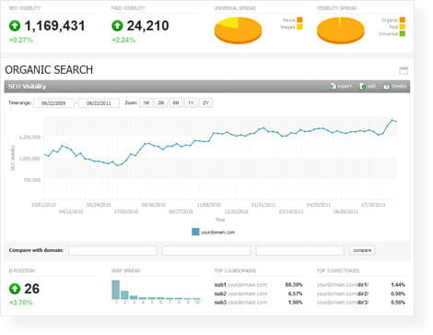This screenshot has width=433, height=335.
Task: Focus the first compare domain field
Action: click(x=112, y=250)
